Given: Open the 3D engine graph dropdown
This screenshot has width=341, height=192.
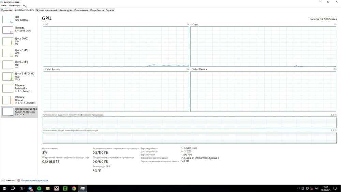Looking at the screenshot, I should [x=44, y=24].
